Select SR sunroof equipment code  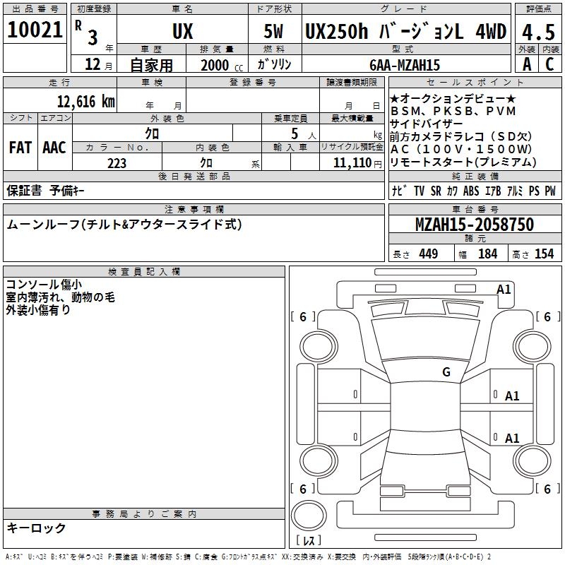(436, 191)
